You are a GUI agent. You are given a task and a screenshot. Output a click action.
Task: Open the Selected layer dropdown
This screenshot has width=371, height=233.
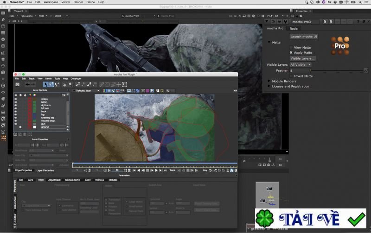(84, 90)
